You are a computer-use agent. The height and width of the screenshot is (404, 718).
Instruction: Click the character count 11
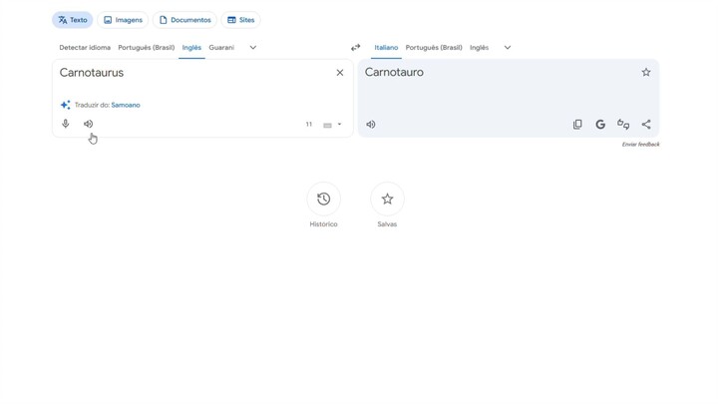pos(309,124)
